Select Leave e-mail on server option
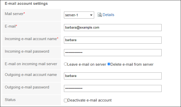The image size is (181, 107). [65, 64]
